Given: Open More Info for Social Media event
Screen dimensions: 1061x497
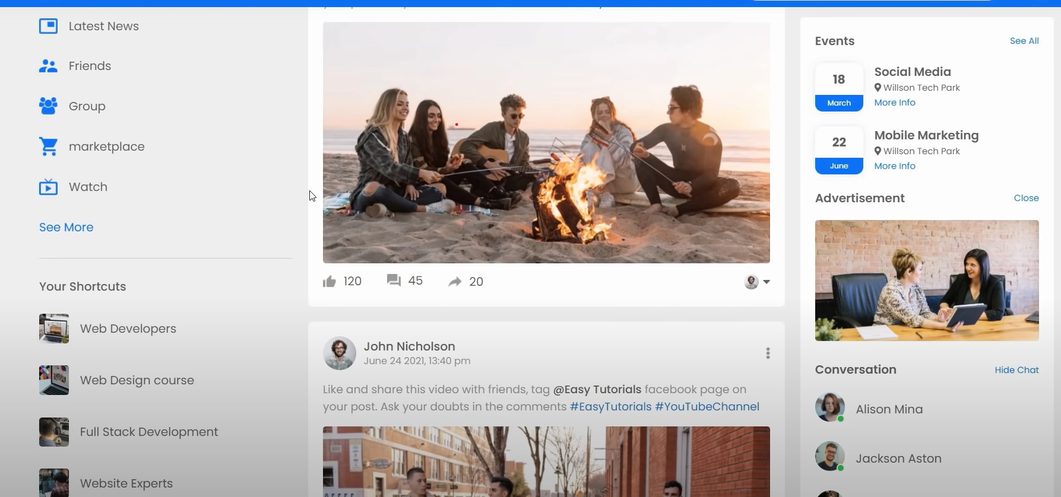Looking at the screenshot, I should 895,103.
